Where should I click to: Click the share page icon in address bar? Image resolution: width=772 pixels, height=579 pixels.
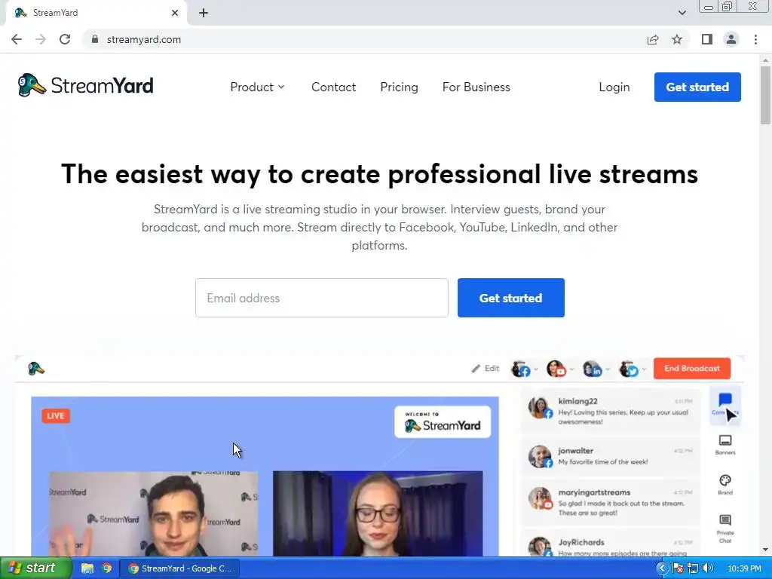[653, 39]
